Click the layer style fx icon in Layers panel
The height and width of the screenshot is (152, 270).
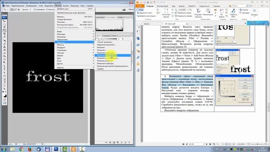(110, 143)
